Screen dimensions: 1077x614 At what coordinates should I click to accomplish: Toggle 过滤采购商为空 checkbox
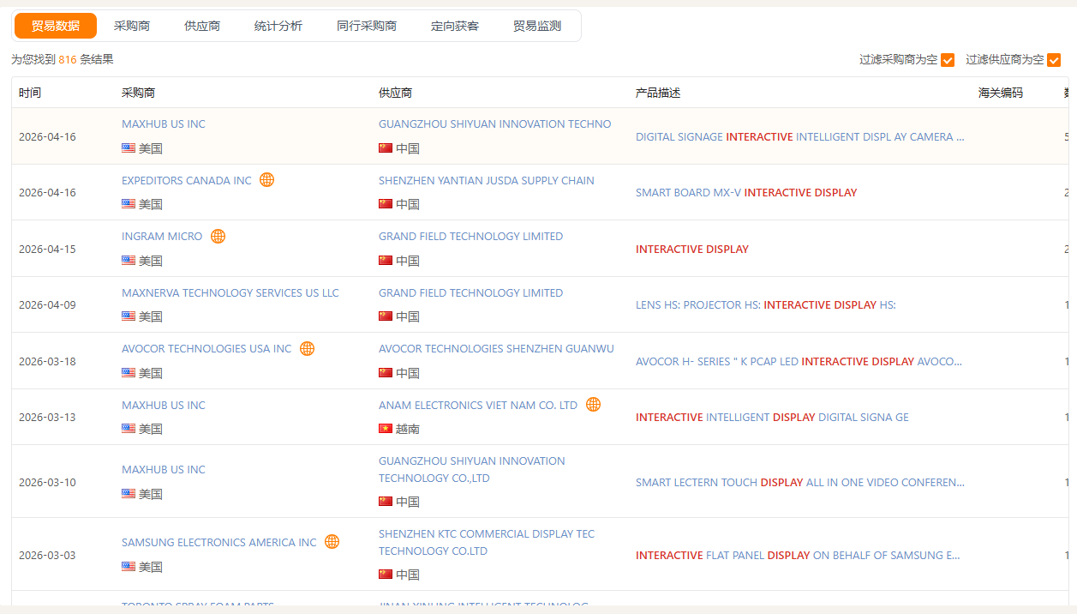948,60
